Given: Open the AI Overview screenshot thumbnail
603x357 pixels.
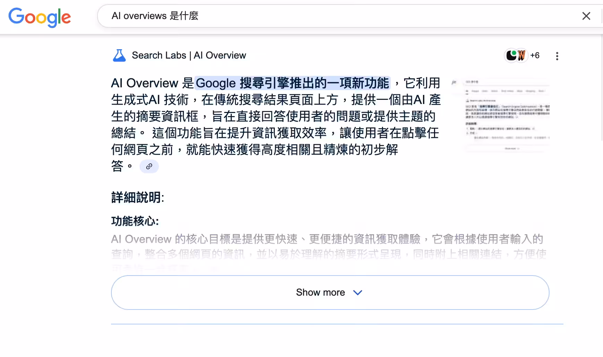Looking at the screenshot, I should point(500,115).
